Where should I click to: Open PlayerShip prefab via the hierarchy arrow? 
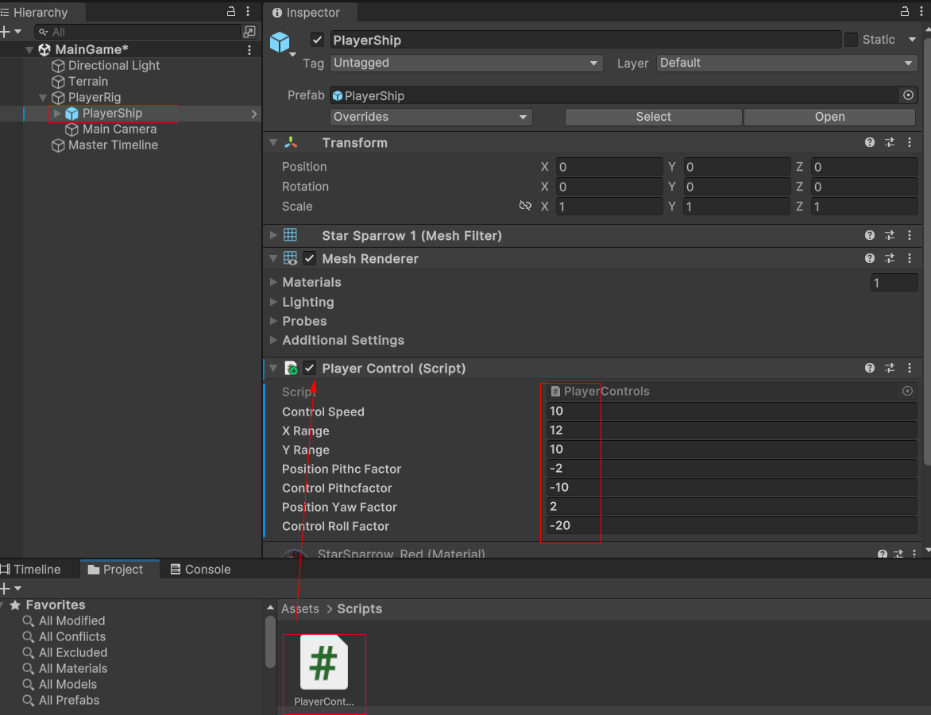point(254,114)
